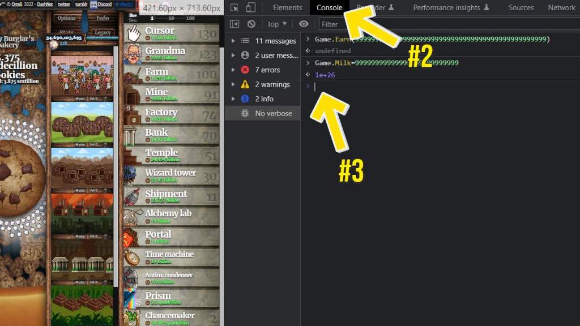Viewport: 580px width, 326px height.
Task: Click the Chancemaker building icon
Action: click(133, 318)
